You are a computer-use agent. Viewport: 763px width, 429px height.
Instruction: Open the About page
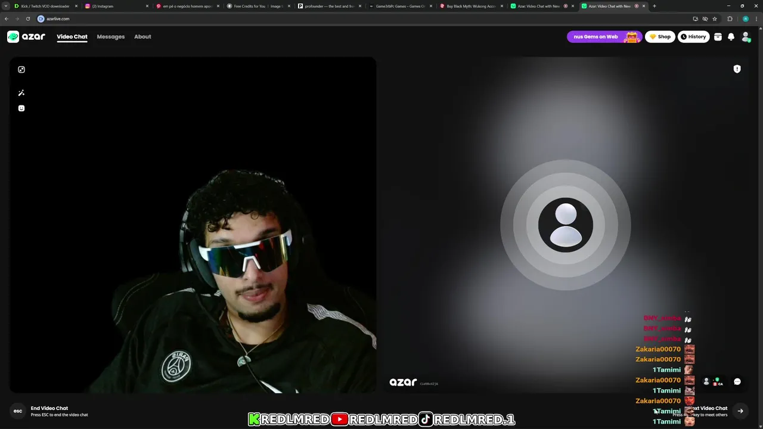point(142,37)
